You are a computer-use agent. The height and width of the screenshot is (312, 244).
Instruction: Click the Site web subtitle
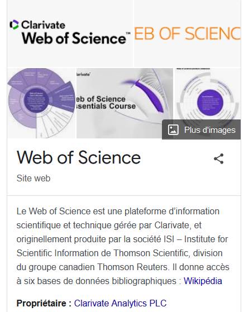pyautogui.click(x=34, y=178)
